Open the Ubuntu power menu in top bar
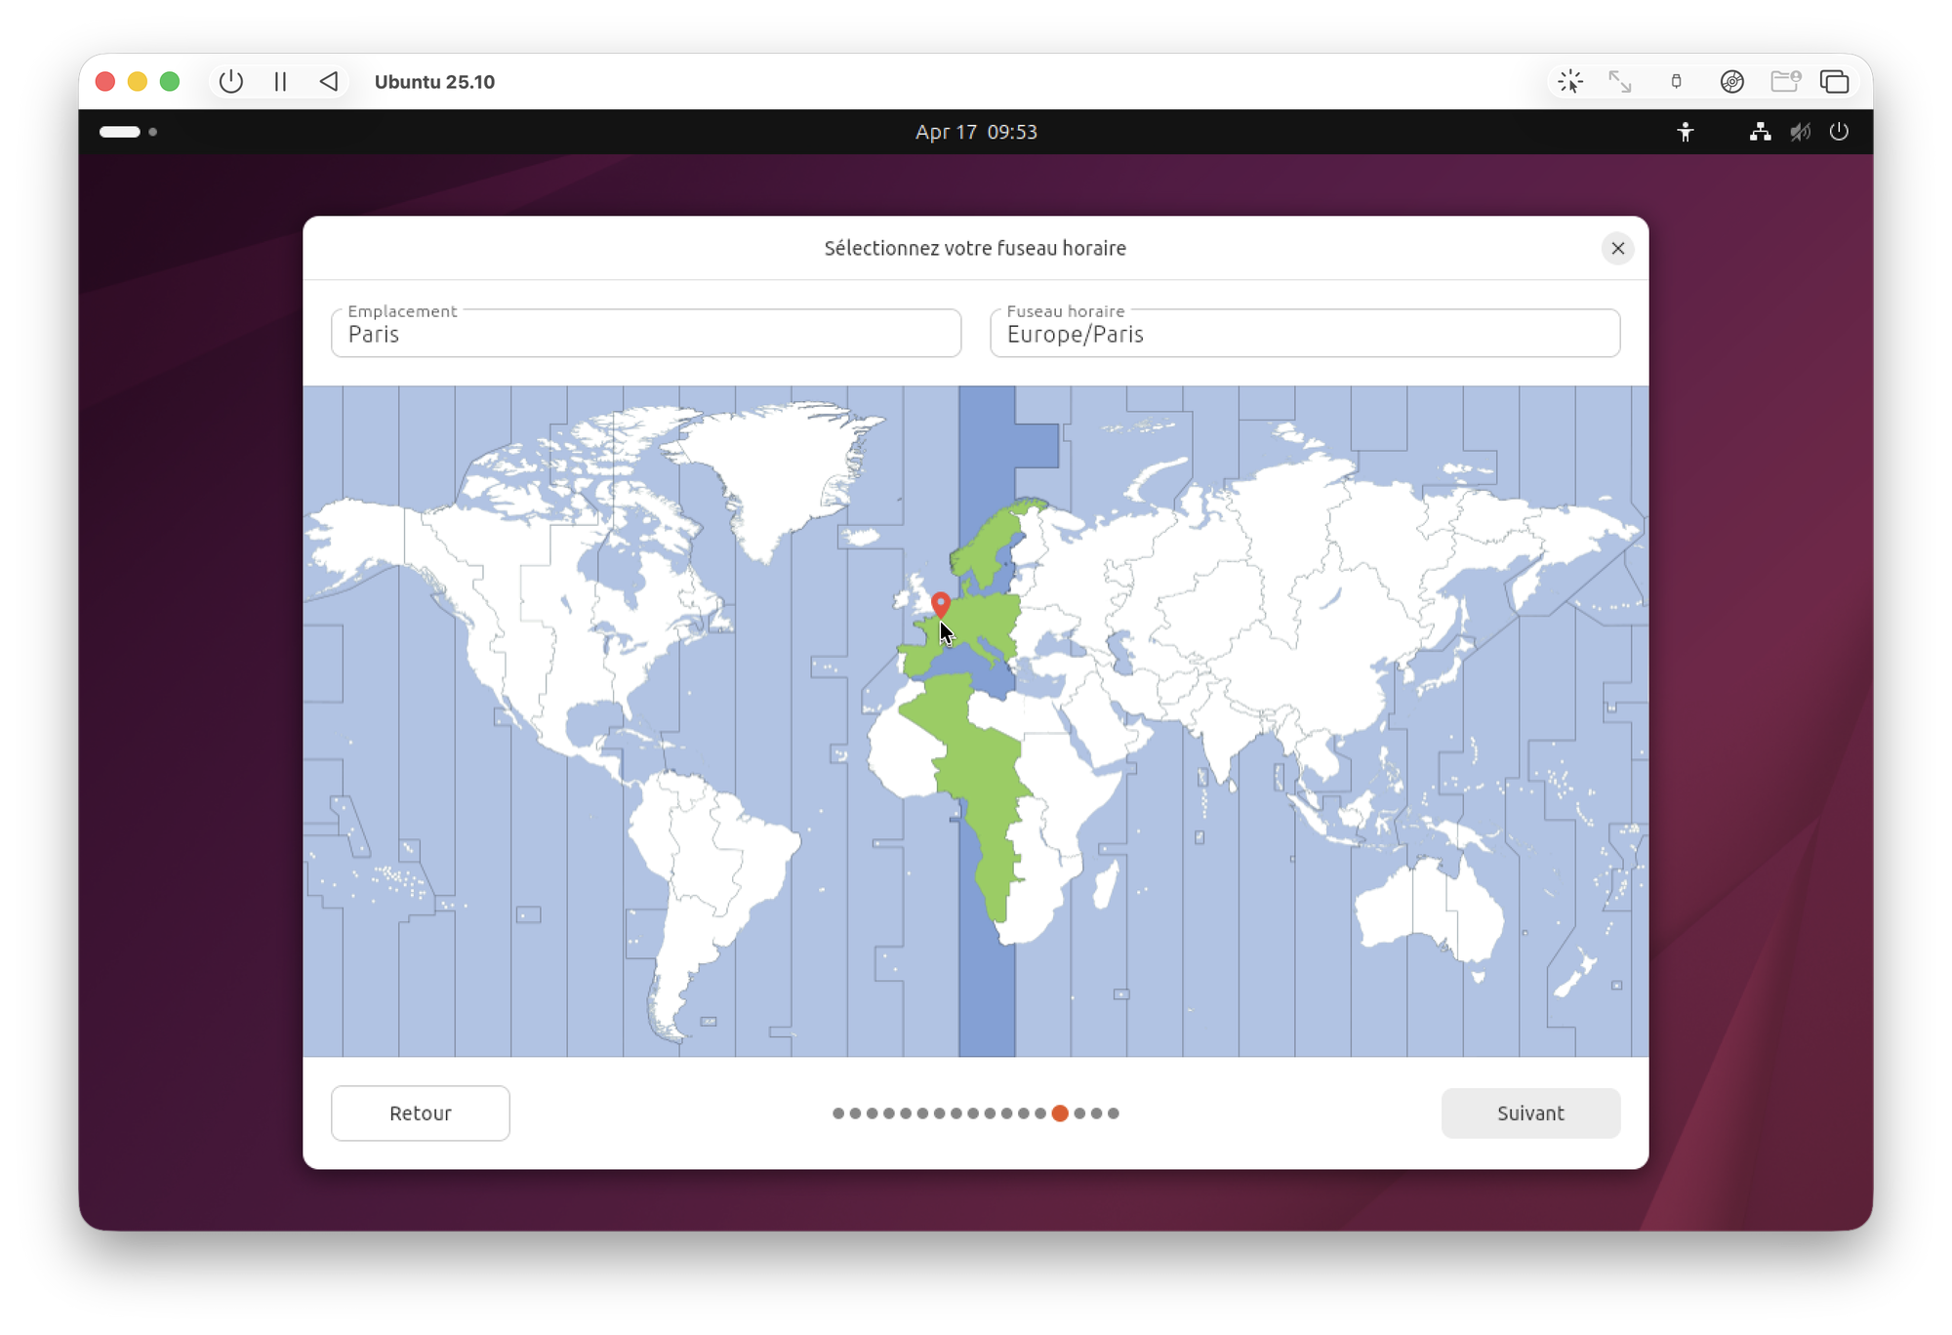1952x1335 pixels. [1839, 132]
